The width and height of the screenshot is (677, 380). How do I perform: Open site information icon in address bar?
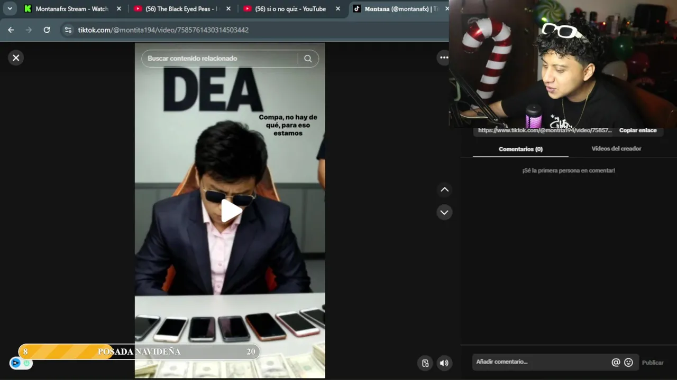[x=68, y=30]
